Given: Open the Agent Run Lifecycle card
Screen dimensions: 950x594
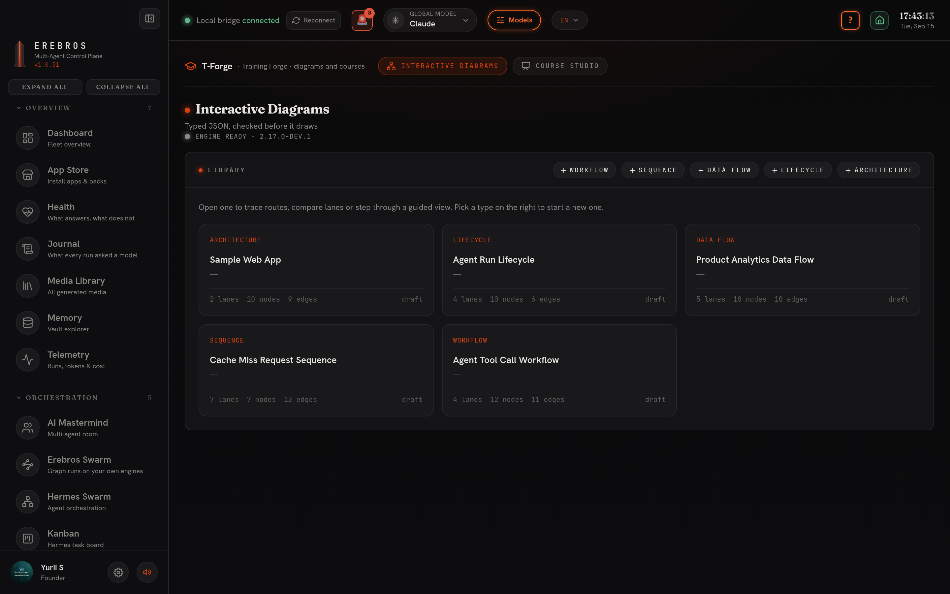Looking at the screenshot, I should 559,270.
